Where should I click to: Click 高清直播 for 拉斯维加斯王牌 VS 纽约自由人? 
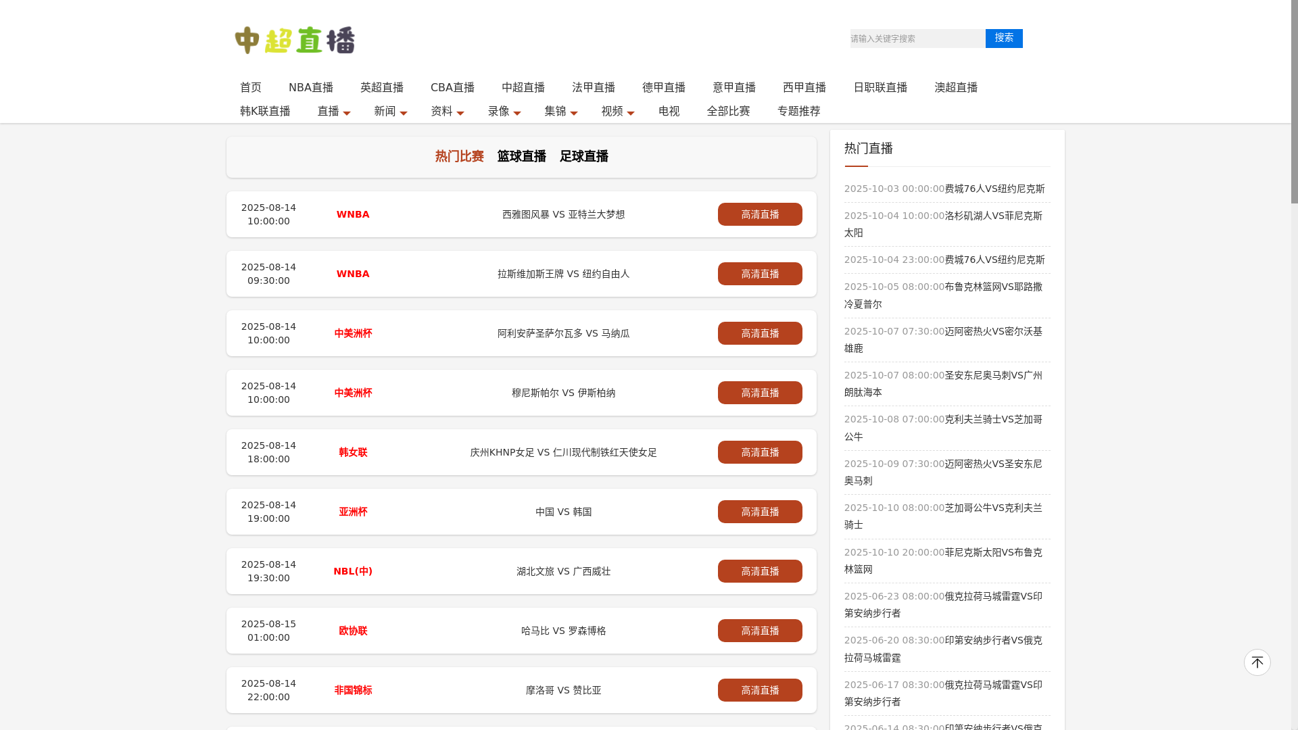[x=760, y=274]
